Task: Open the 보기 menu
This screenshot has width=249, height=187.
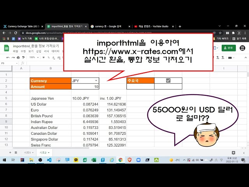Action: [31, 51]
